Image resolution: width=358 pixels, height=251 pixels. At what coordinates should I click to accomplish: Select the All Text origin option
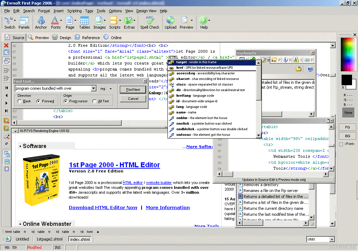(x=94, y=101)
